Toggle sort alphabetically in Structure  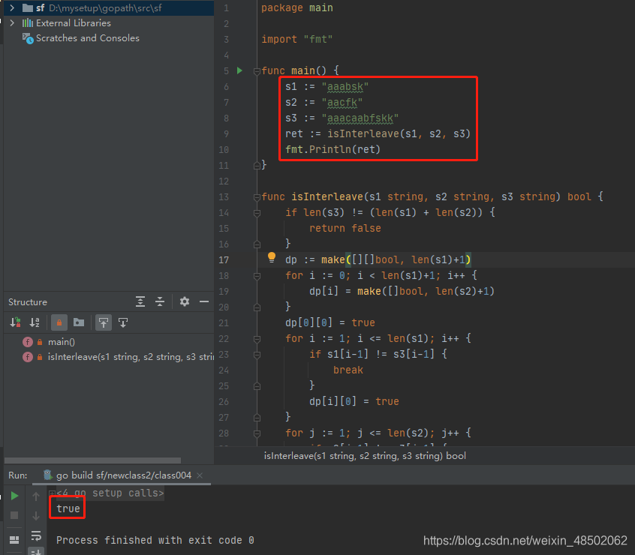[x=35, y=322]
